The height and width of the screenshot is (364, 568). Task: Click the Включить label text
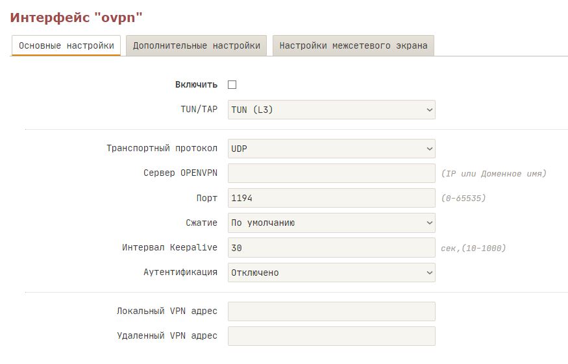pos(196,85)
